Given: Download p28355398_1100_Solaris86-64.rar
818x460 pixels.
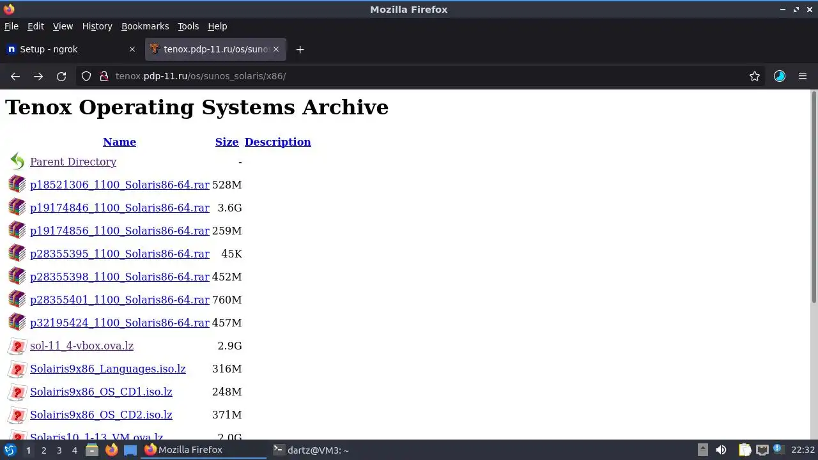Looking at the screenshot, I should (x=120, y=277).
